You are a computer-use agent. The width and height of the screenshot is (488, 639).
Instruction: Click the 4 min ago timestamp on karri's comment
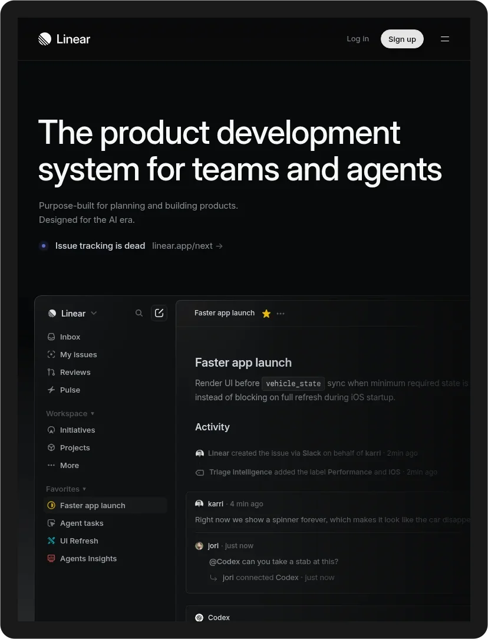click(246, 504)
